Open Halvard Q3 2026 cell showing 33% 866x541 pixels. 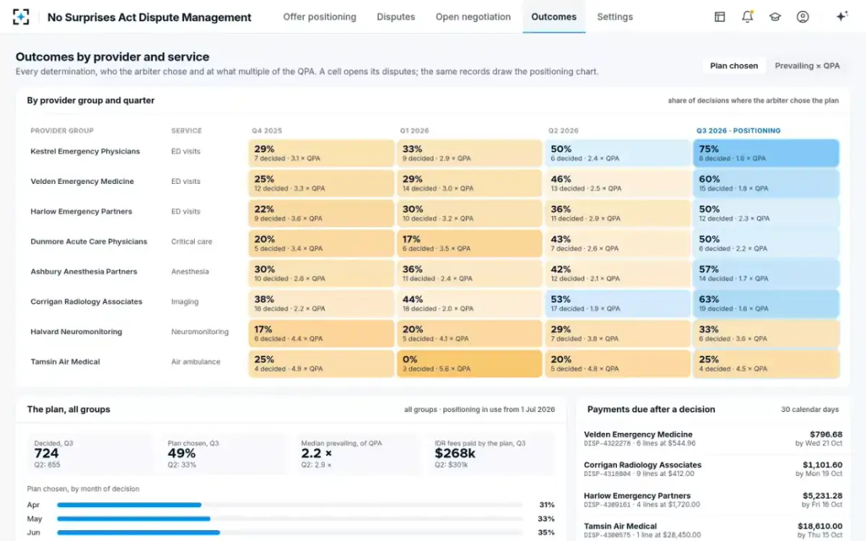pyautogui.click(x=766, y=334)
